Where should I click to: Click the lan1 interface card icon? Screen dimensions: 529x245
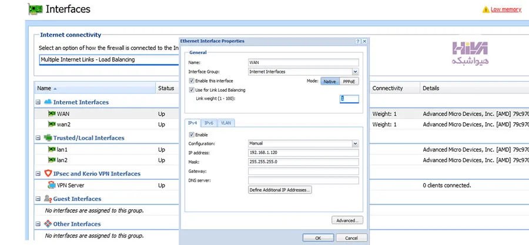point(52,149)
